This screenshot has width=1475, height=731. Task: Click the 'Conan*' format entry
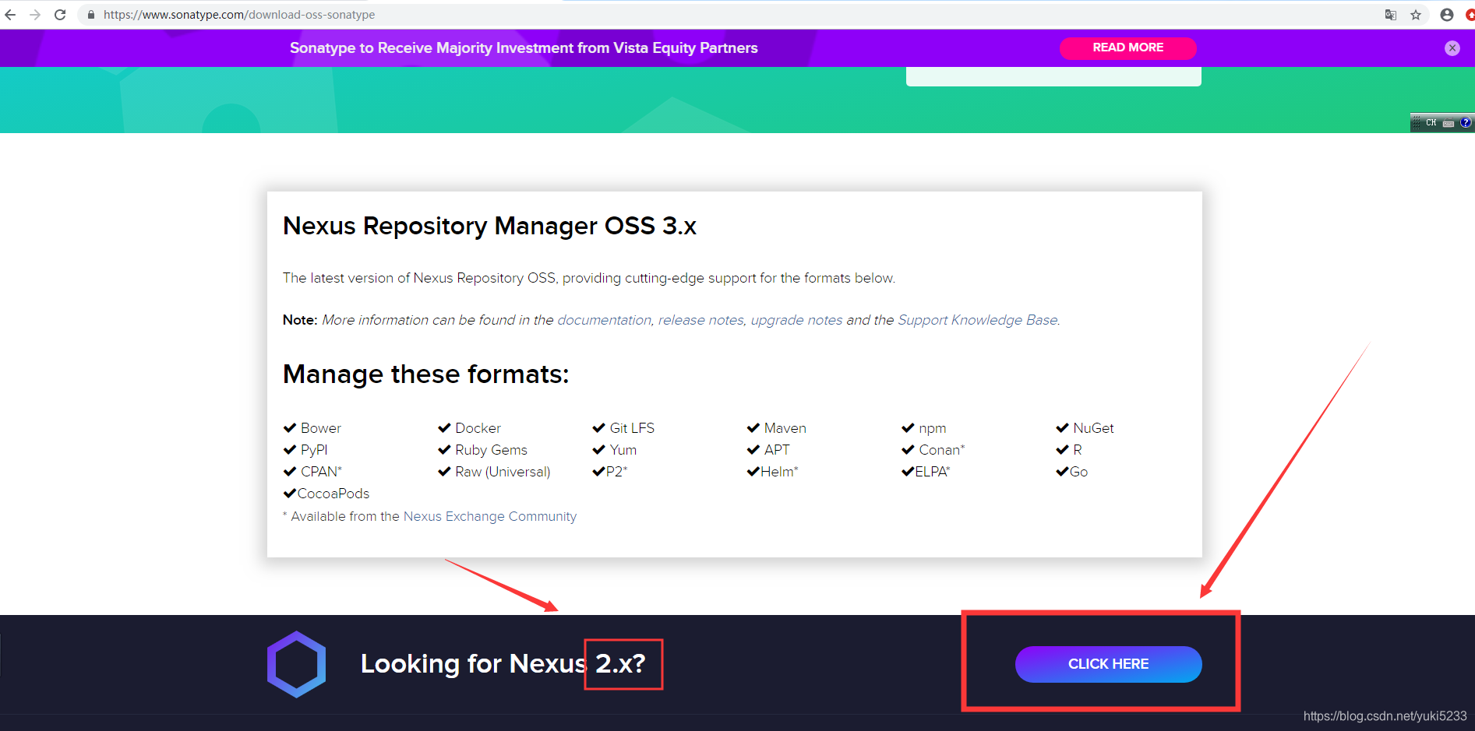(x=942, y=450)
